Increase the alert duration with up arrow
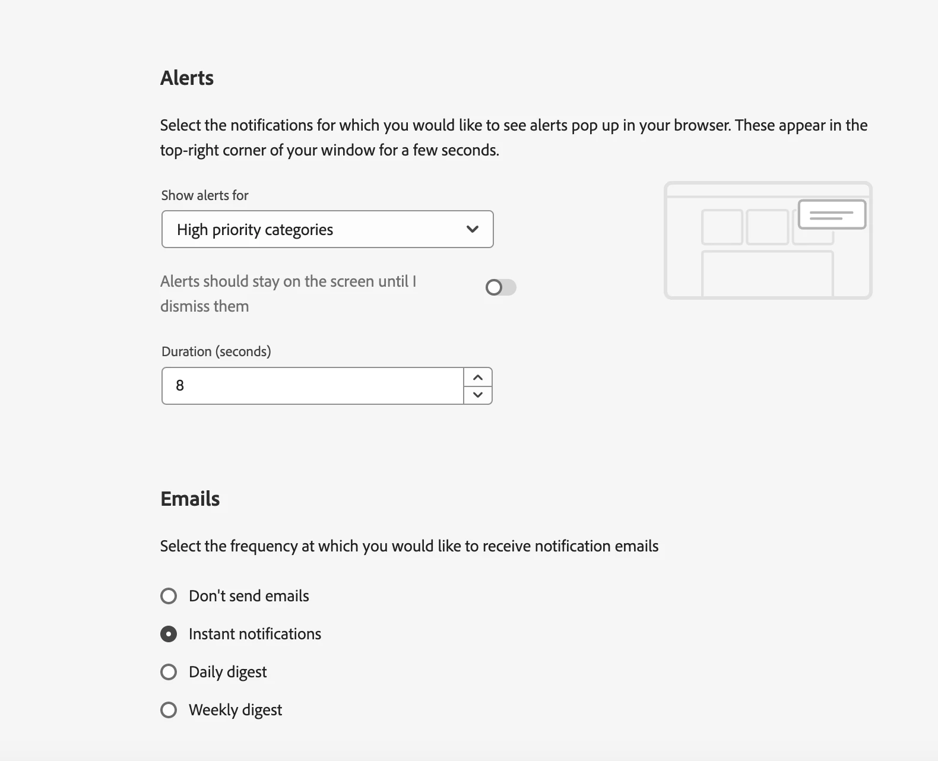938x761 pixels. 478,378
